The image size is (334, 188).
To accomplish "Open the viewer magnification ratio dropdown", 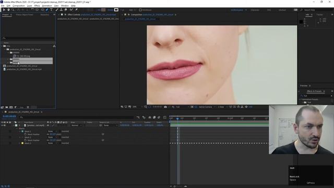I will point(137,107).
